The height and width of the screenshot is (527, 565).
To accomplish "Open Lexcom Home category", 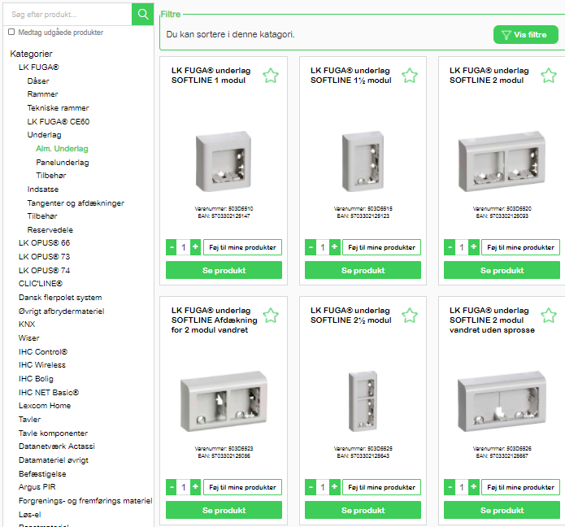I will (x=45, y=406).
